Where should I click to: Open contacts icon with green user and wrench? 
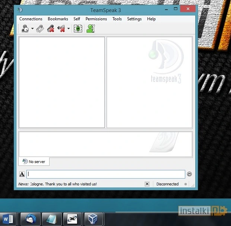click(91, 29)
